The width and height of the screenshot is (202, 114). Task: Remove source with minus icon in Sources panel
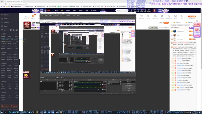[x=60, y=91]
